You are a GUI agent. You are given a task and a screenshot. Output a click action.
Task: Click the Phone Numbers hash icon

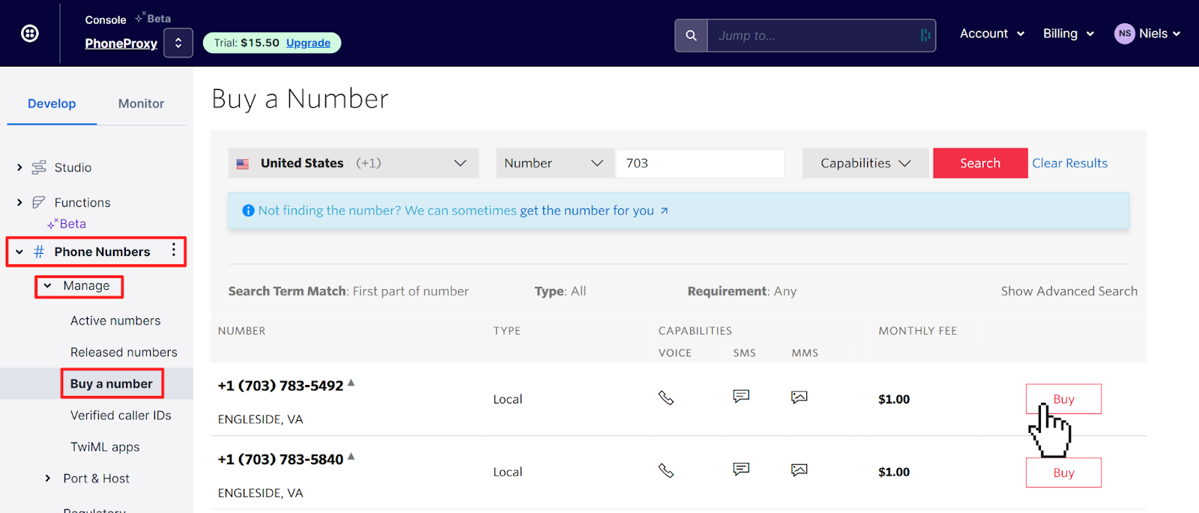[39, 252]
